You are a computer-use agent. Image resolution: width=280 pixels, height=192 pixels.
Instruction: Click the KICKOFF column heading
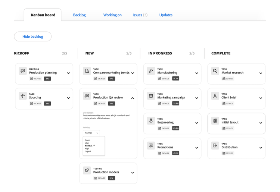pyautogui.click(x=21, y=53)
